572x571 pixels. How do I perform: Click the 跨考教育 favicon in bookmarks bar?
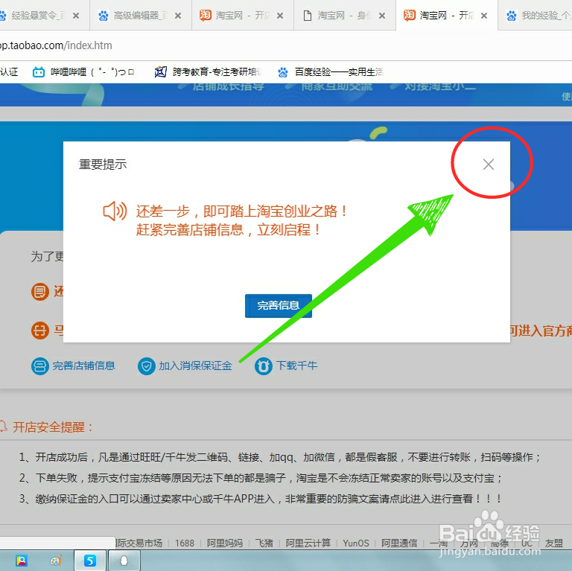tap(161, 72)
